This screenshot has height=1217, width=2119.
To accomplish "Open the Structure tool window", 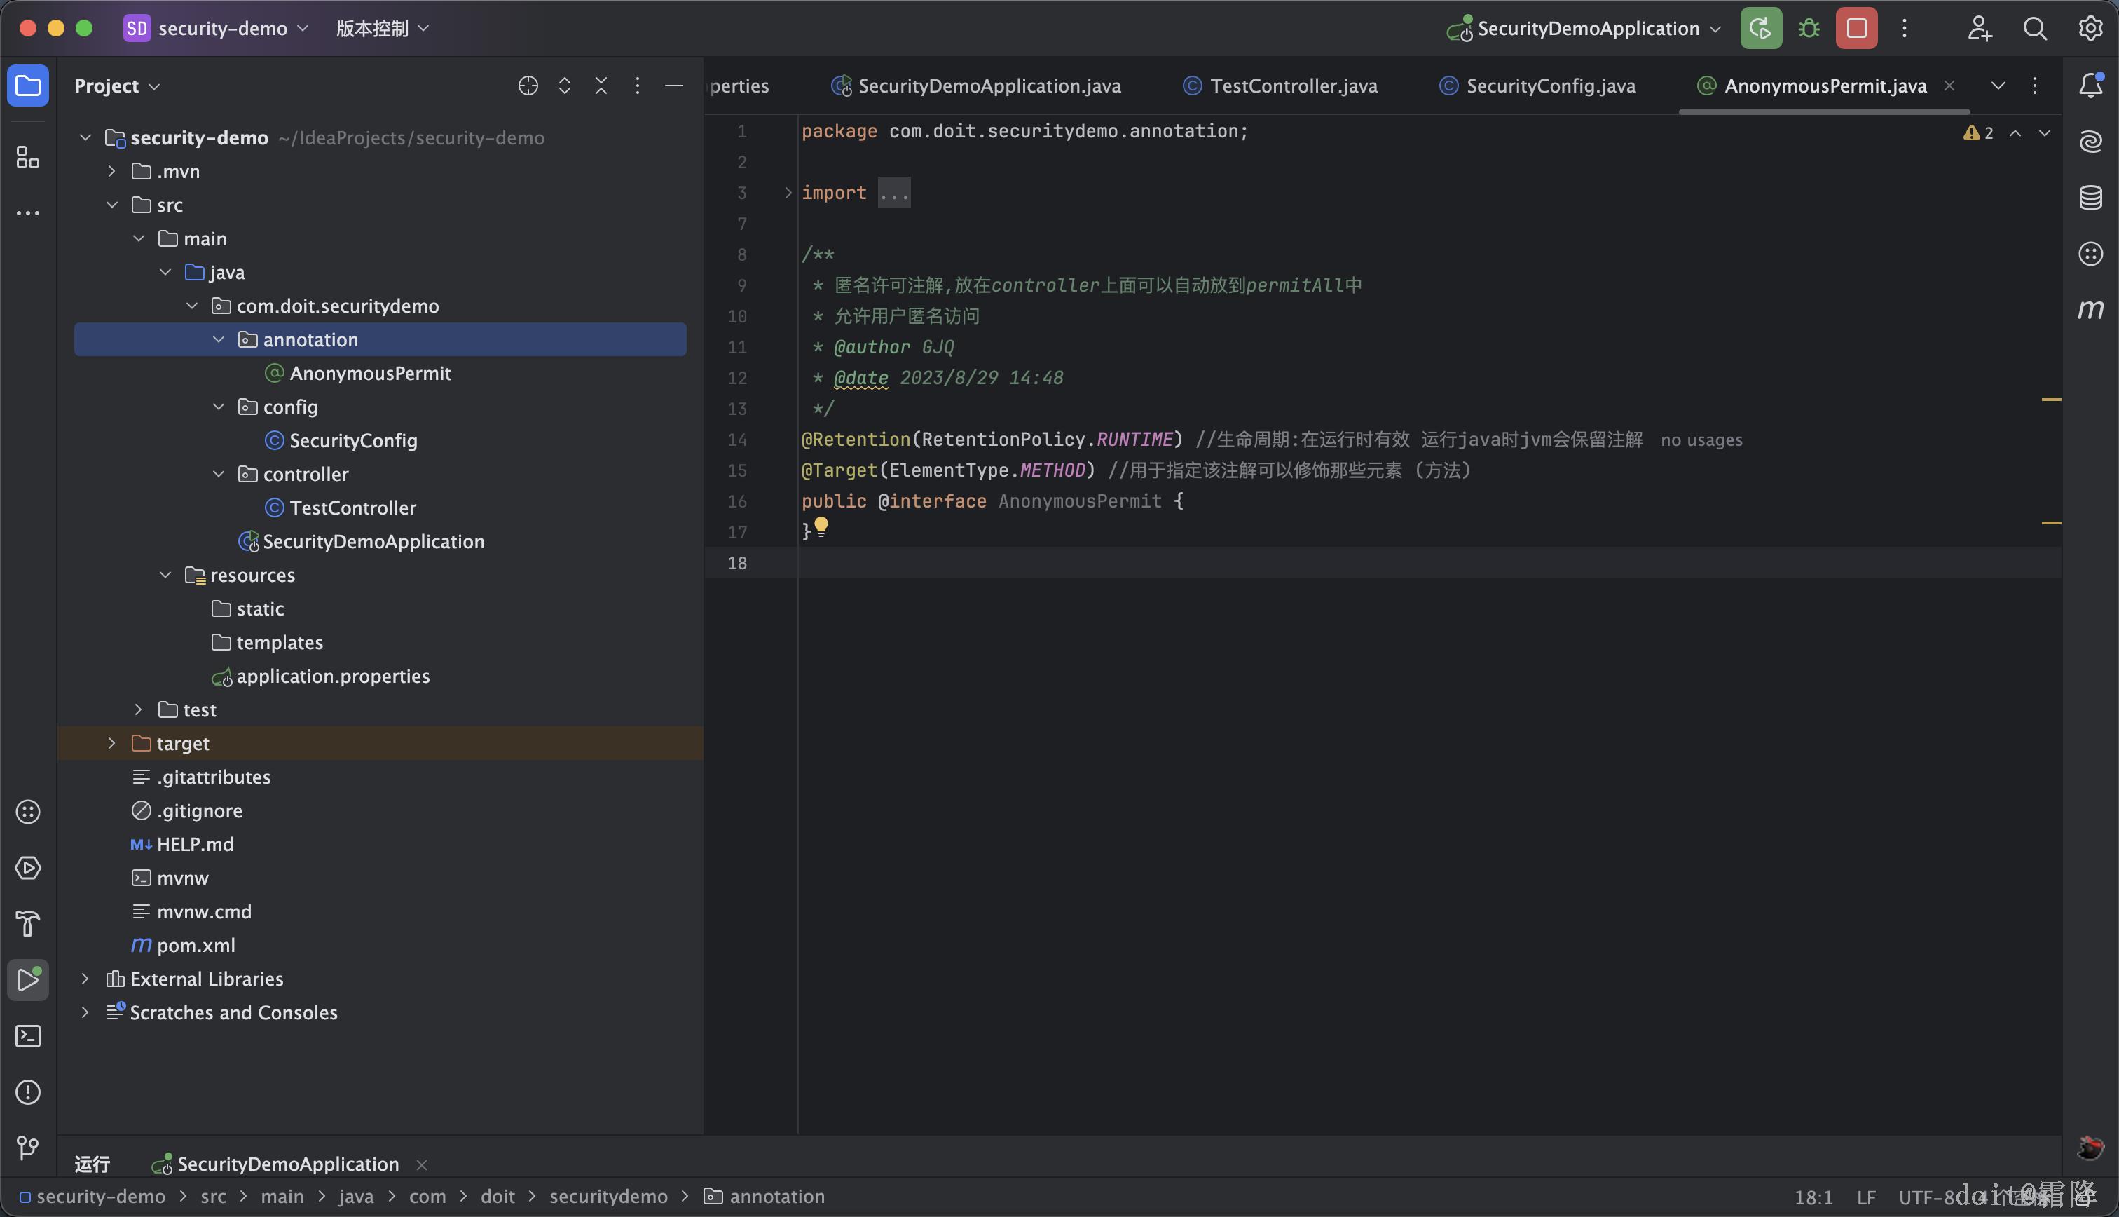I will pyautogui.click(x=29, y=157).
